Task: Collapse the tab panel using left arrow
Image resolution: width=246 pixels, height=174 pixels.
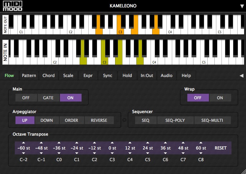Action: (x=241, y=76)
